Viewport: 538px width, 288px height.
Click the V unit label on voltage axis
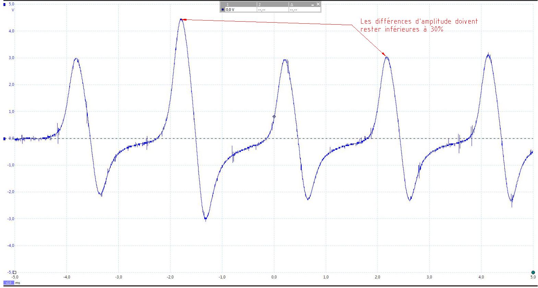click(13, 10)
